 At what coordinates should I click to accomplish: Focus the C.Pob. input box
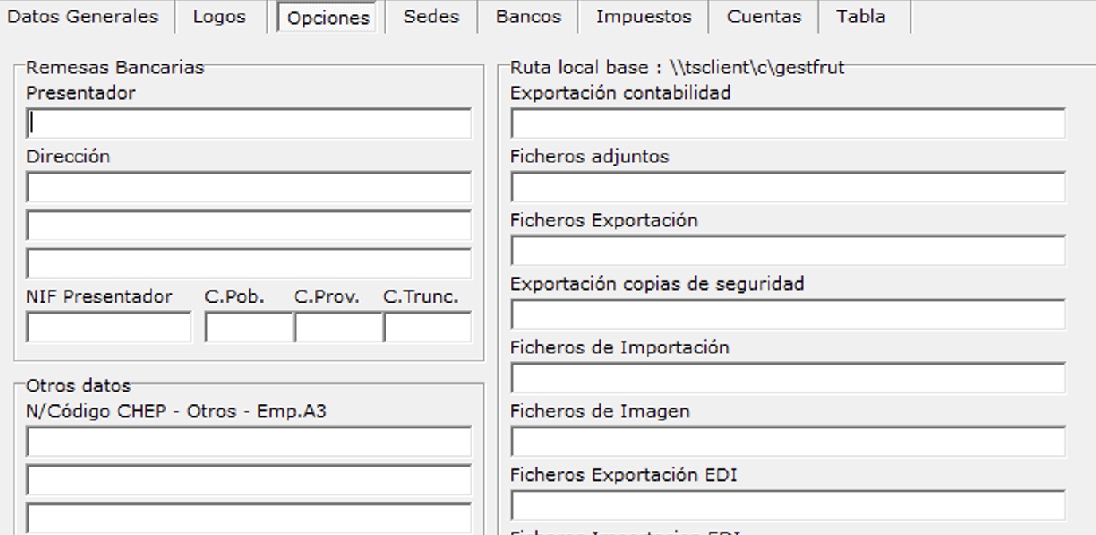click(x=249, y=328)
